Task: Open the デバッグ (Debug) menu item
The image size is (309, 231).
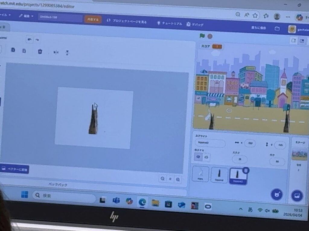Action: coord(195,24)
